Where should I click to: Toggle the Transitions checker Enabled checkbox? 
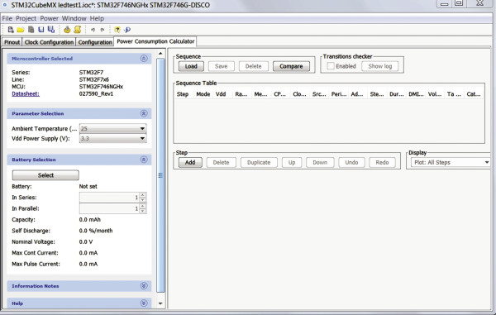331,66
